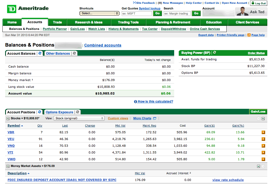
Task: Sort by Mkt Val column header
Action: 120,125
